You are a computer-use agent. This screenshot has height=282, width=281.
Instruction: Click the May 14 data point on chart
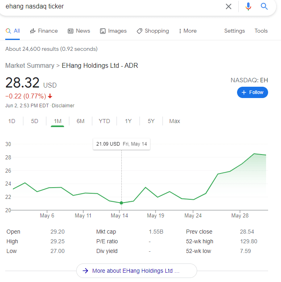pyautogui.click(x=121, y=203)
